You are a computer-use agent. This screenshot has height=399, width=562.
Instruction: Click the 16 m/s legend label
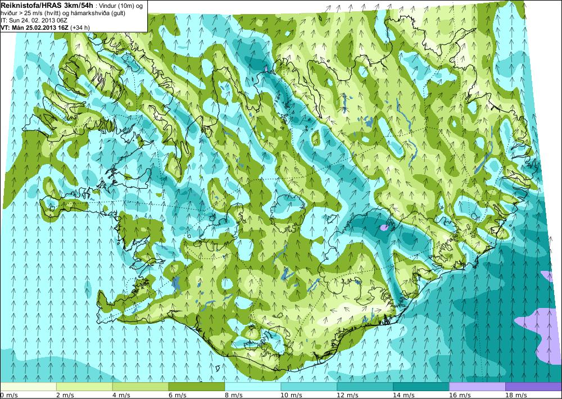460,395
